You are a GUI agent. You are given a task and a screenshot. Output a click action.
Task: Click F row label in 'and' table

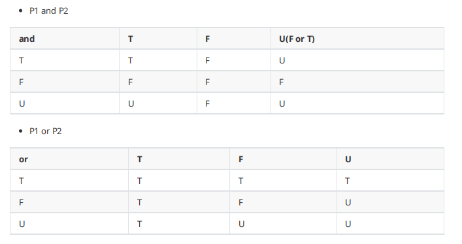tap(65, 82)
